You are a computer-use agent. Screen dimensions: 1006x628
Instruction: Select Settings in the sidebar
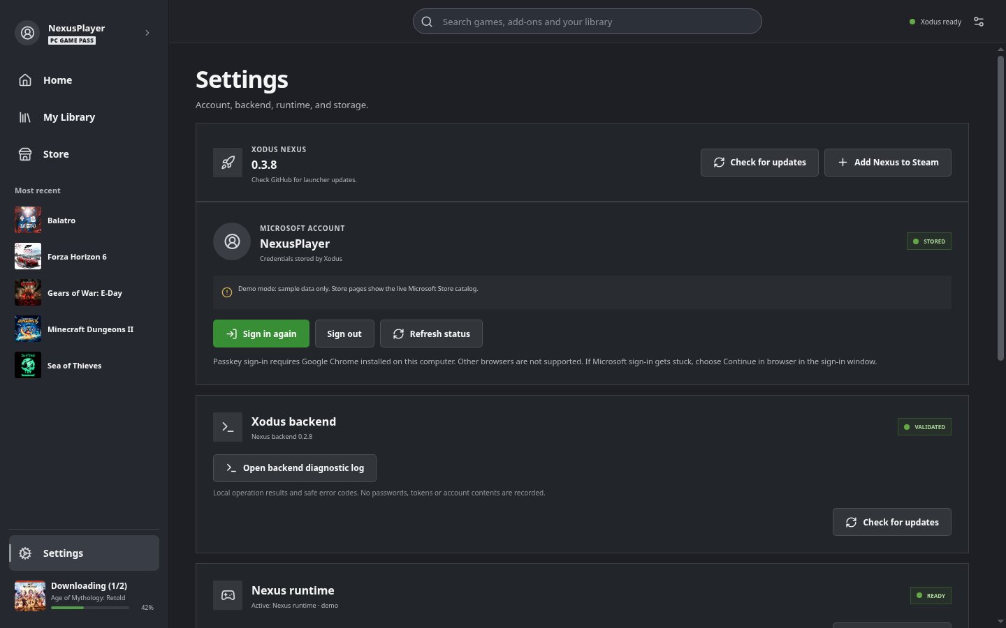coord(84,553)
